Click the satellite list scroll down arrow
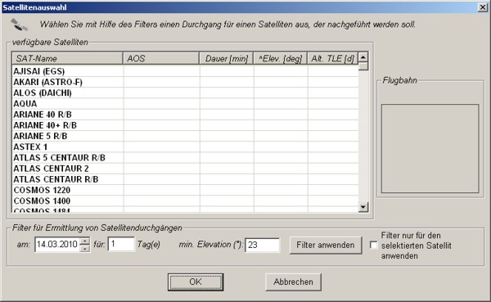Viewport: 491px width, 302px height. click(x=363, y=207)
